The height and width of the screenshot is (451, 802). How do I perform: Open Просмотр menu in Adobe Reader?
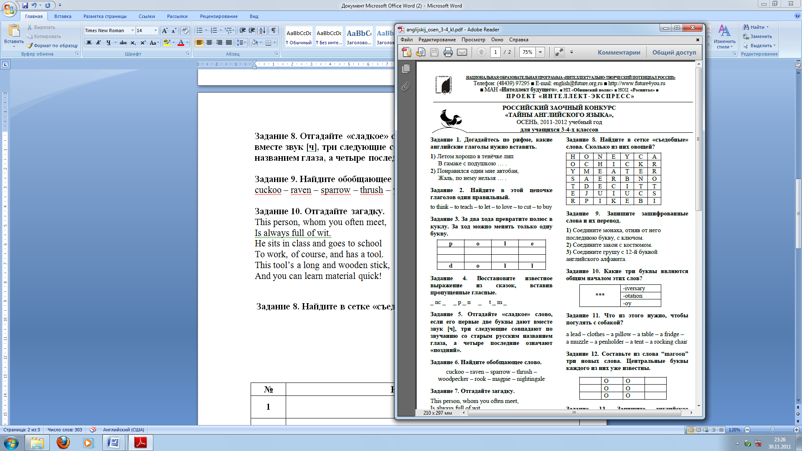coord(473,40)
